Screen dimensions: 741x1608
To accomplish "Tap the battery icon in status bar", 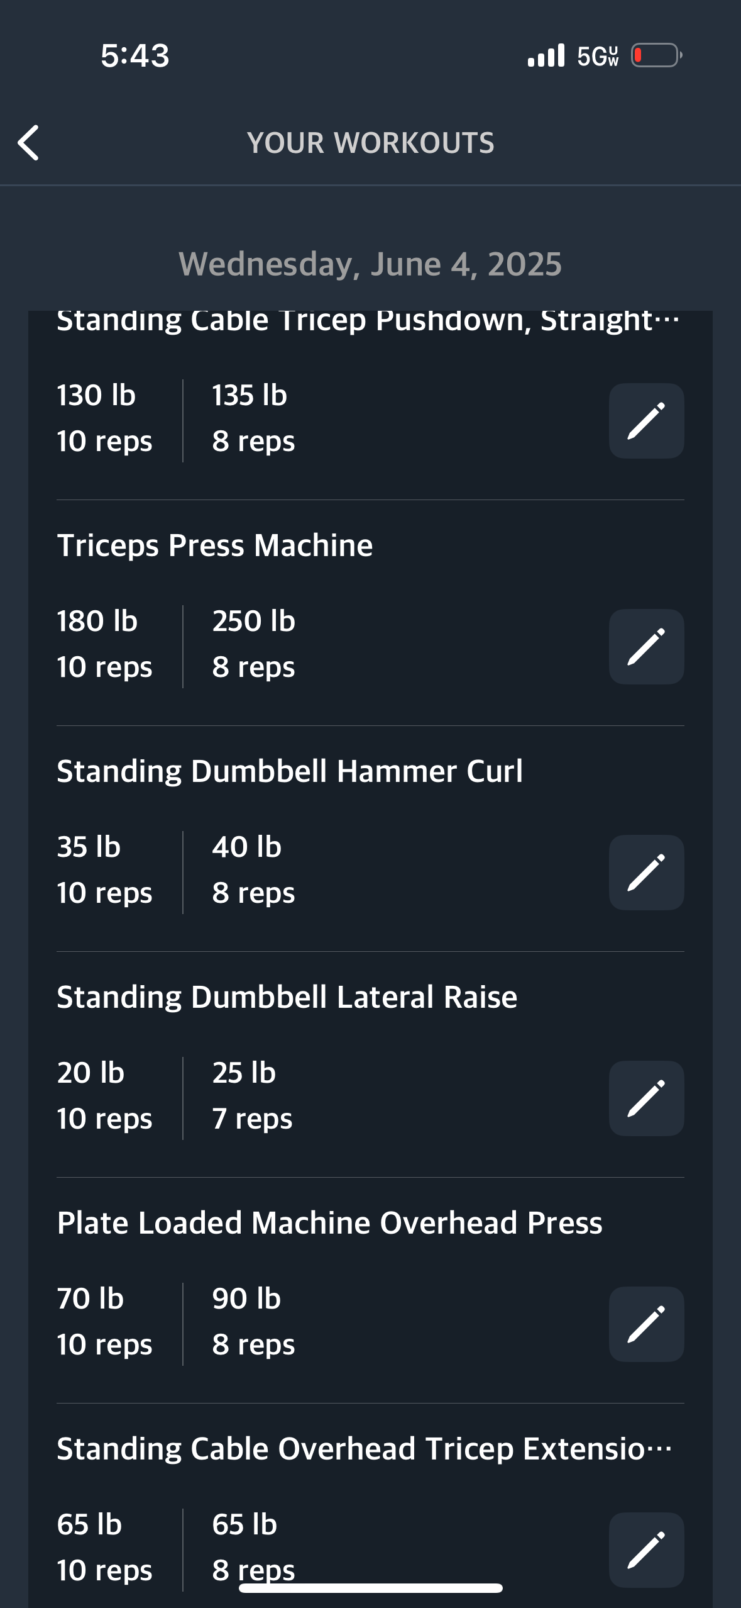I will coord(657,55).
